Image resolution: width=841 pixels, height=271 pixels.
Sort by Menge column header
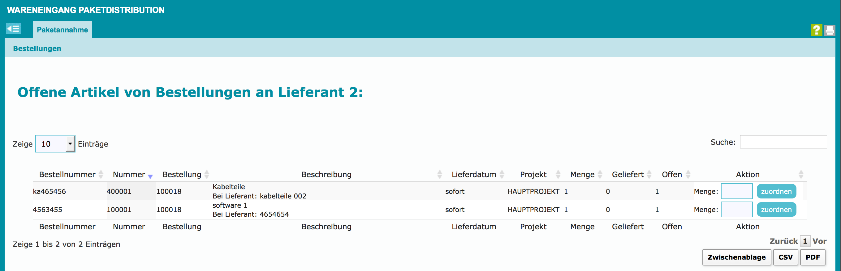[x=582, y=175]
